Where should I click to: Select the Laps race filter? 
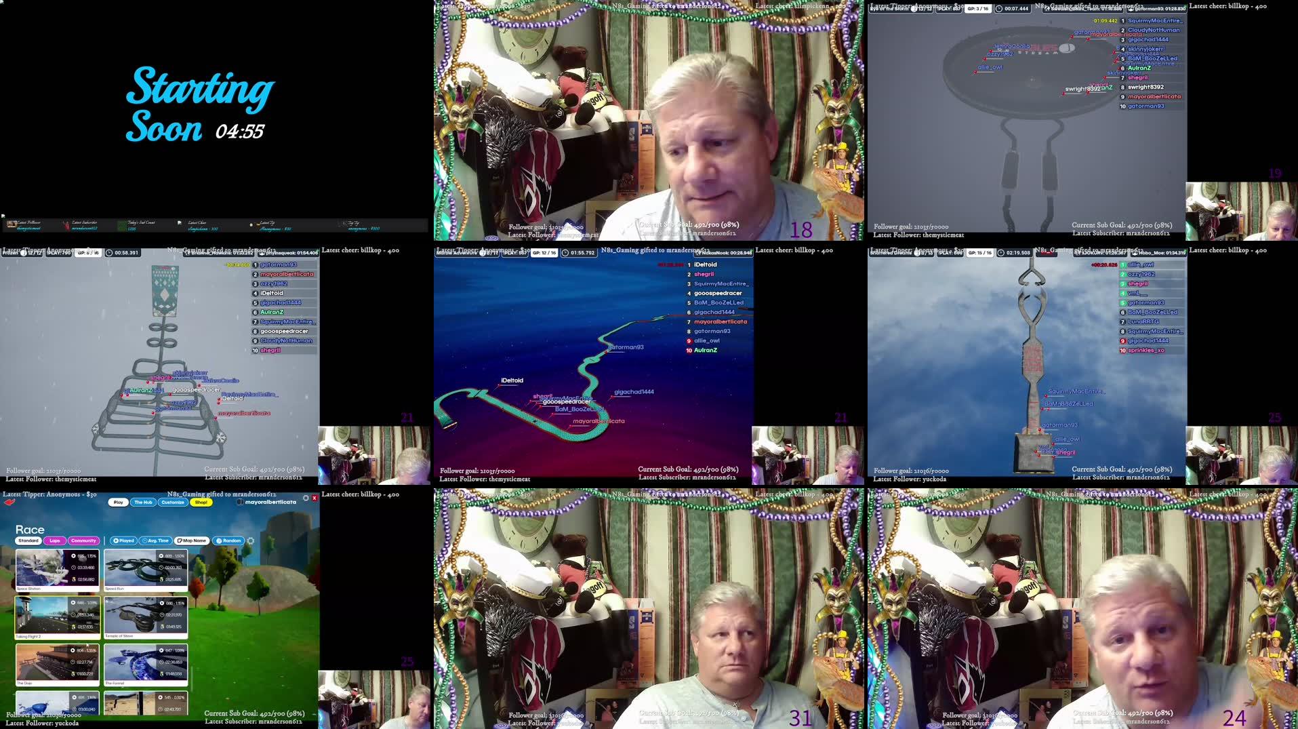[x=55, y=541]
